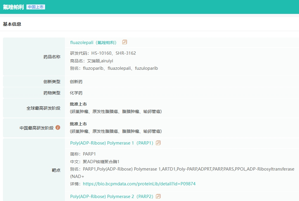The height and width of the screenshot is (201, 299).
Task: Click the 药品名称 row label
Action: [x=52, y=57]
